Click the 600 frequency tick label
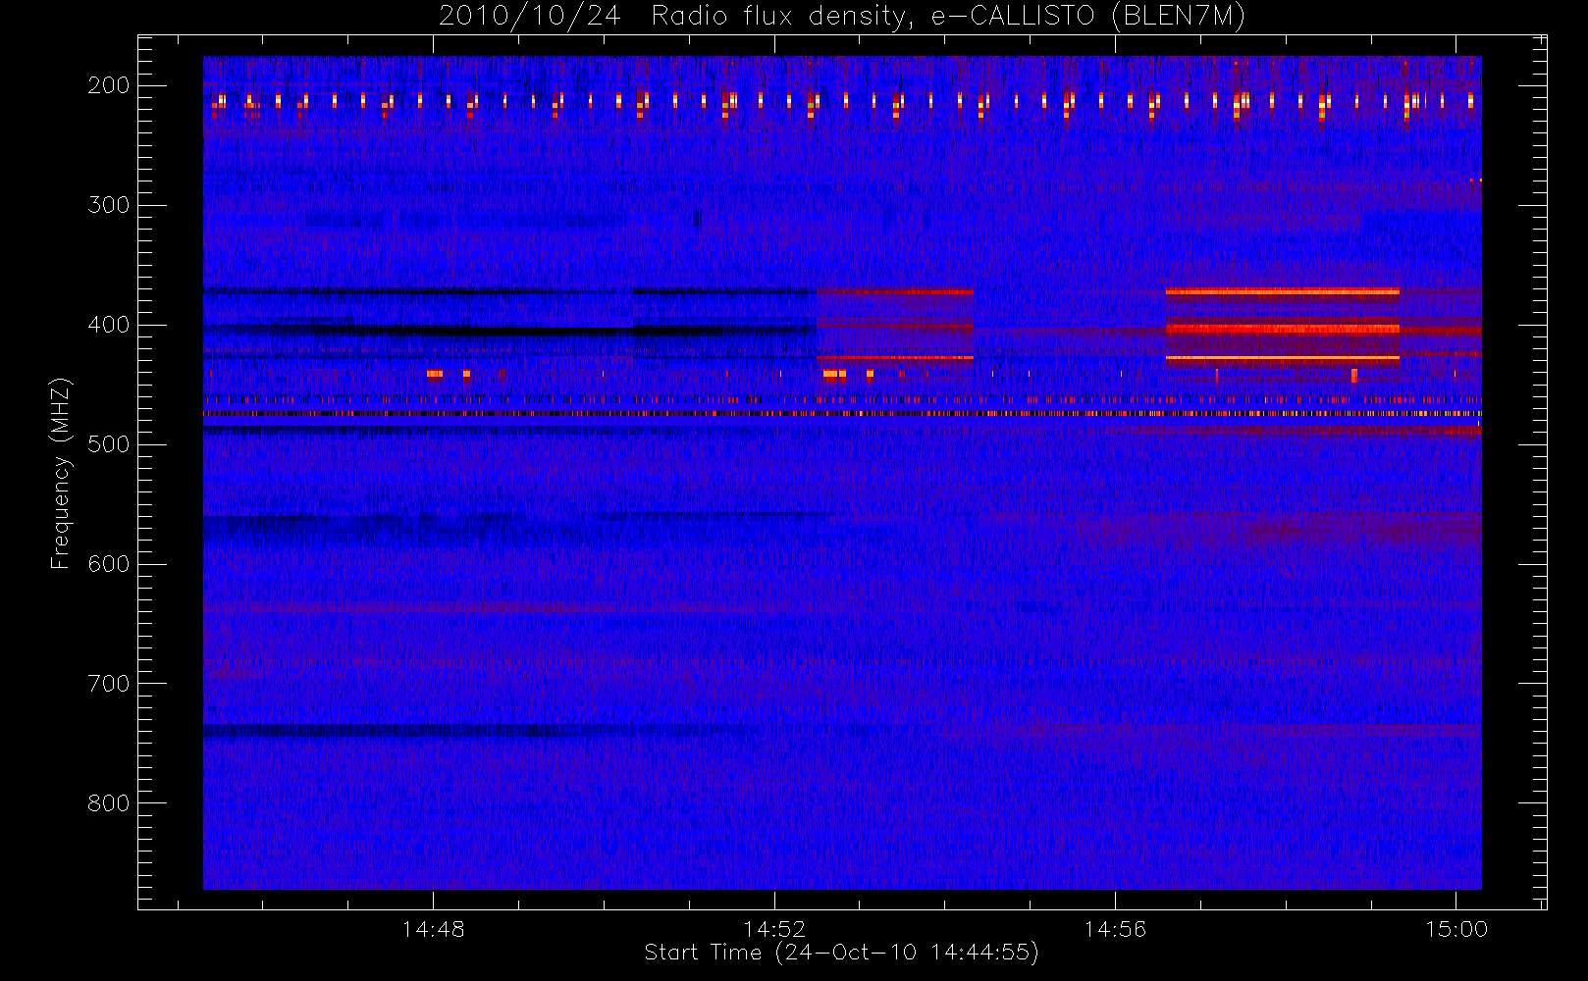The width and height of the screenshot is (1588, 981). click(x=108, y=564)
